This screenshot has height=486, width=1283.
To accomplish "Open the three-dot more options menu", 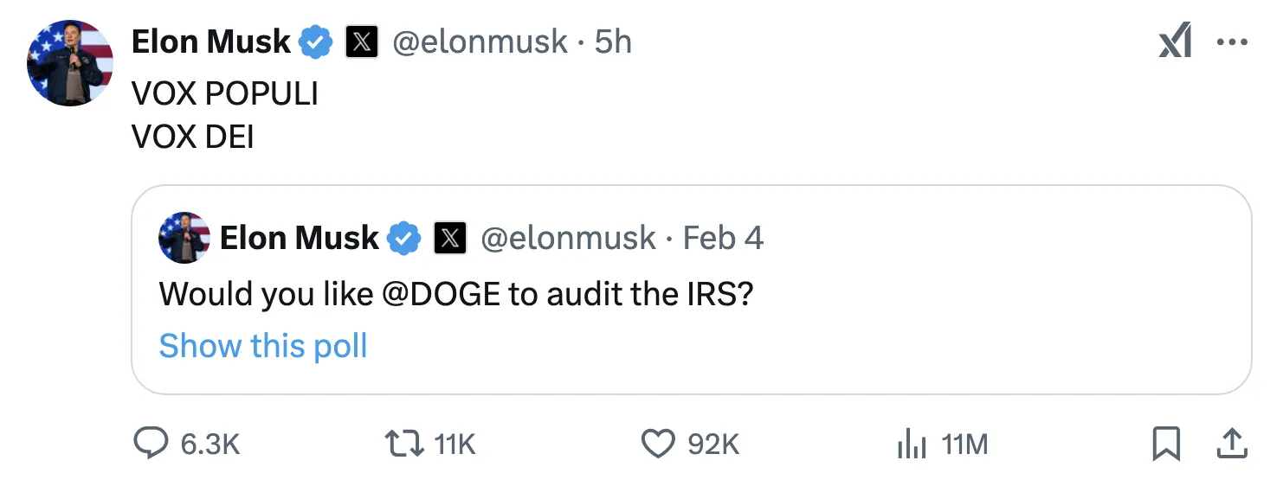I will click(1232, 42).
